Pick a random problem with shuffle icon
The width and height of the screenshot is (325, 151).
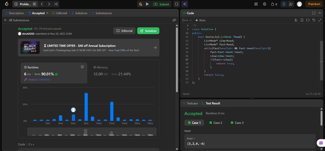(56, 4)
